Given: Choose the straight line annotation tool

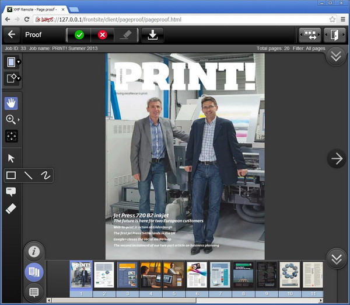Looking at the screenshot, I should click(x=28, y=175).
